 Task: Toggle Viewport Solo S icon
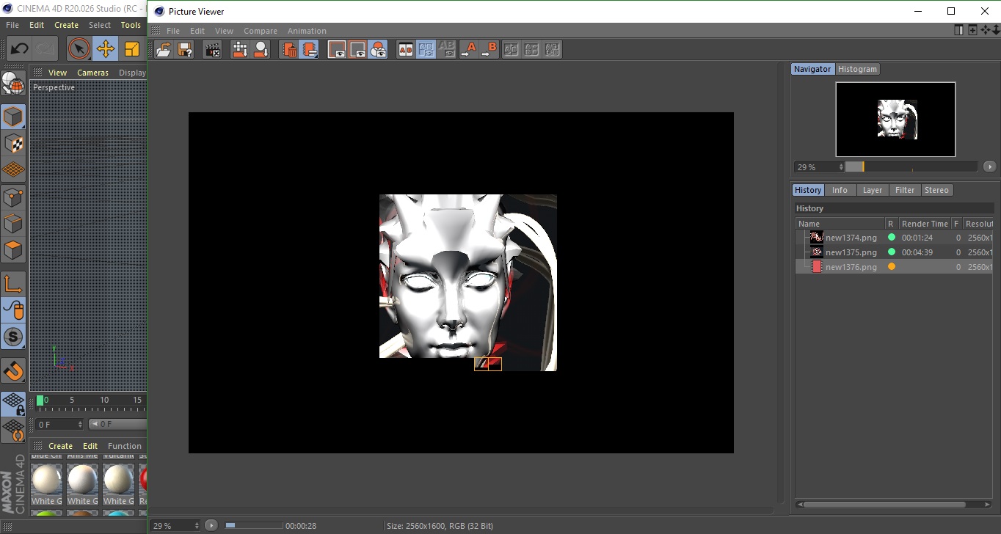12,337
